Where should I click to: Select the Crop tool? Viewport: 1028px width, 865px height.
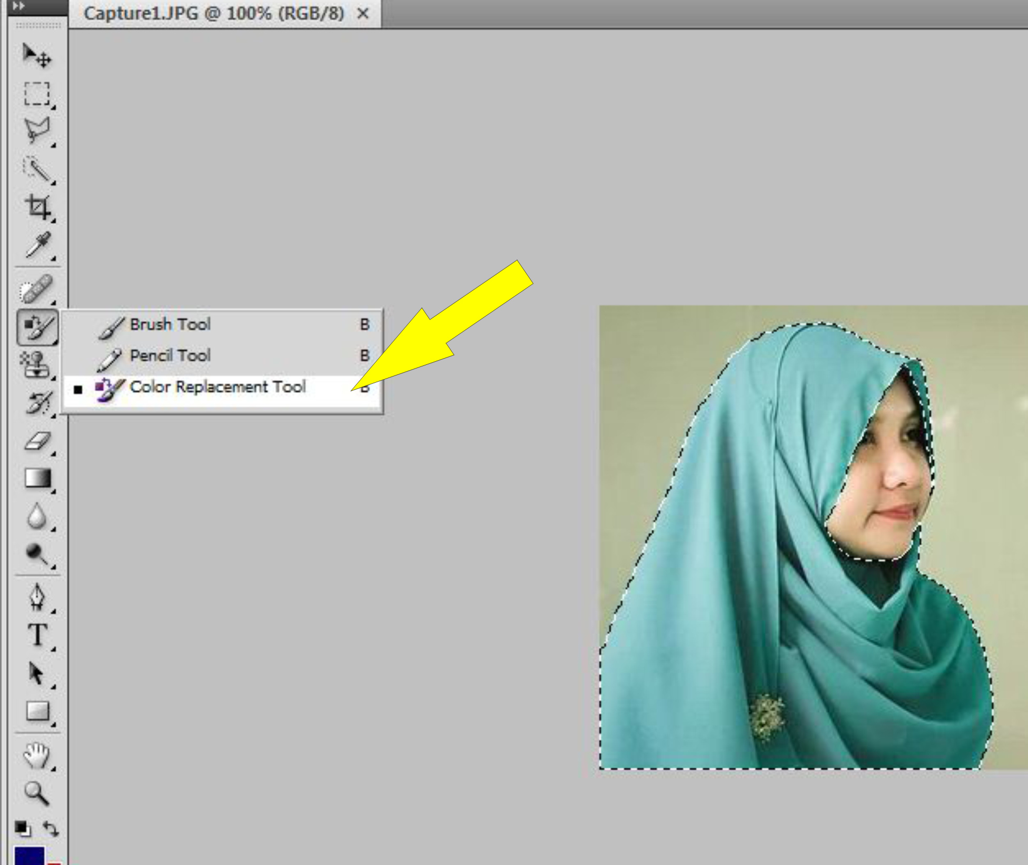[x=38, y=207]
